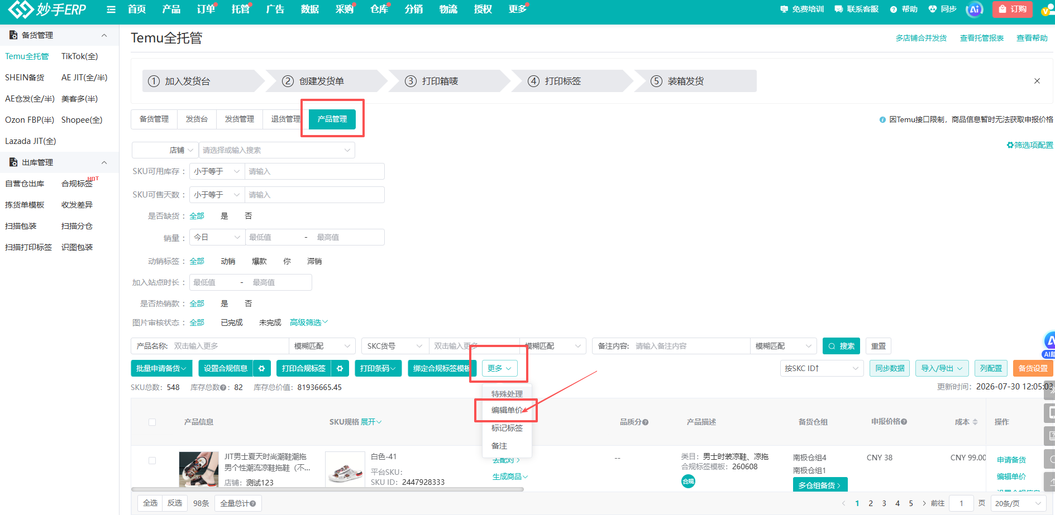Go to the next page with the right arrow

924,503
